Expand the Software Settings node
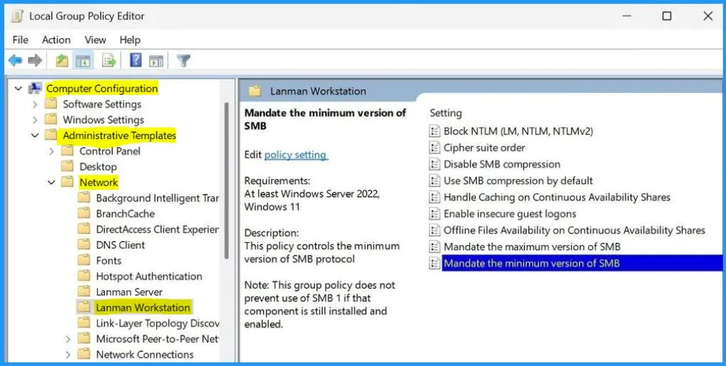This screenshot has height=366, width=726. (x=35, y=105)
